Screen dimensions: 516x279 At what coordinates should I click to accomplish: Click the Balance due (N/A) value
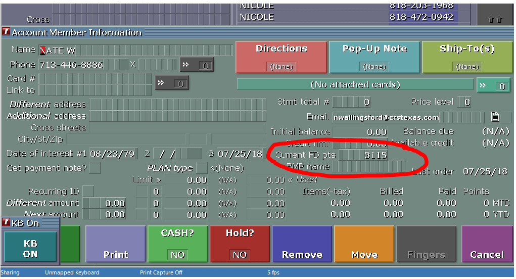tap(496, 131)
